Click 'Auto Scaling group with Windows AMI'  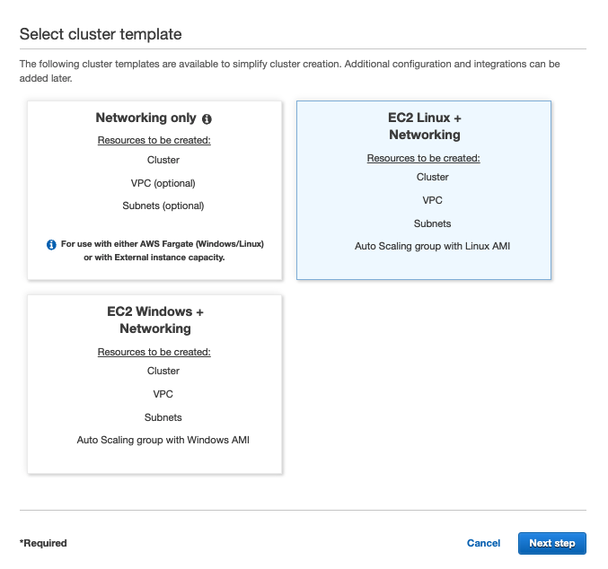[x=163, y=440]
